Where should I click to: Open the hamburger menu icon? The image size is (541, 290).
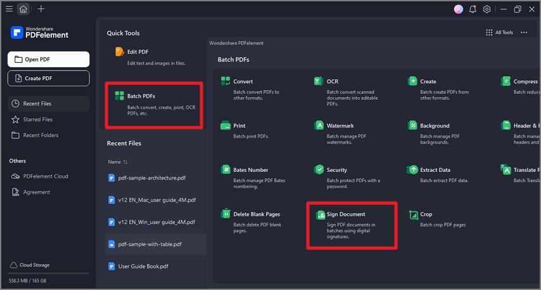click(10, 9)
